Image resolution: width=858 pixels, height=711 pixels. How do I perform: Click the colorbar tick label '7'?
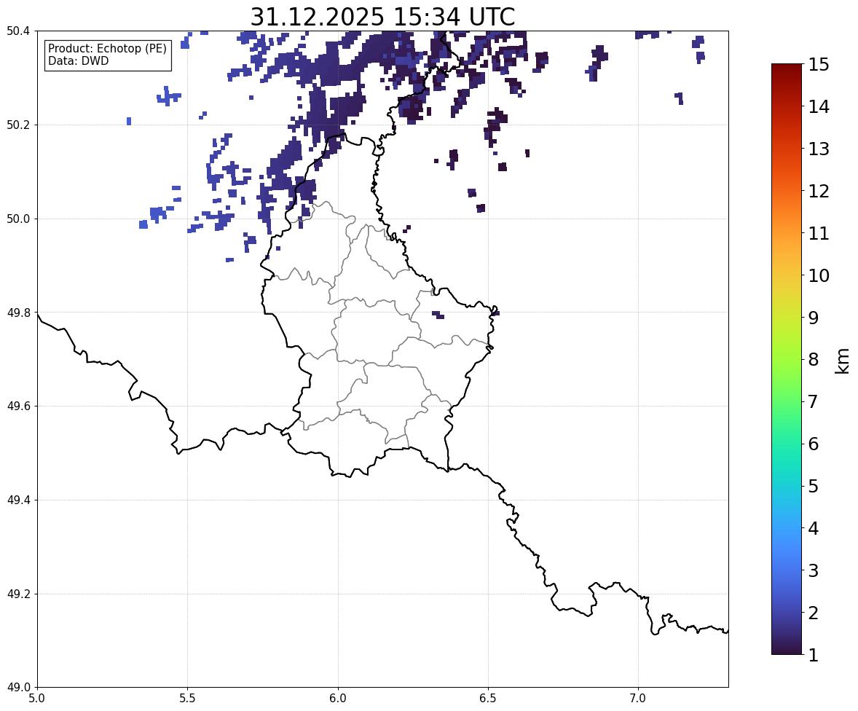point(814,401)
